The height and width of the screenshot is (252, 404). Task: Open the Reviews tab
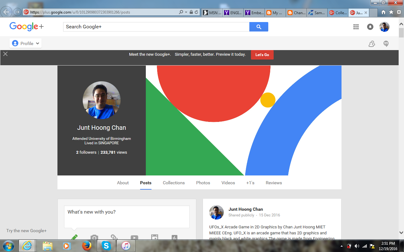click(x=274, y=183)
